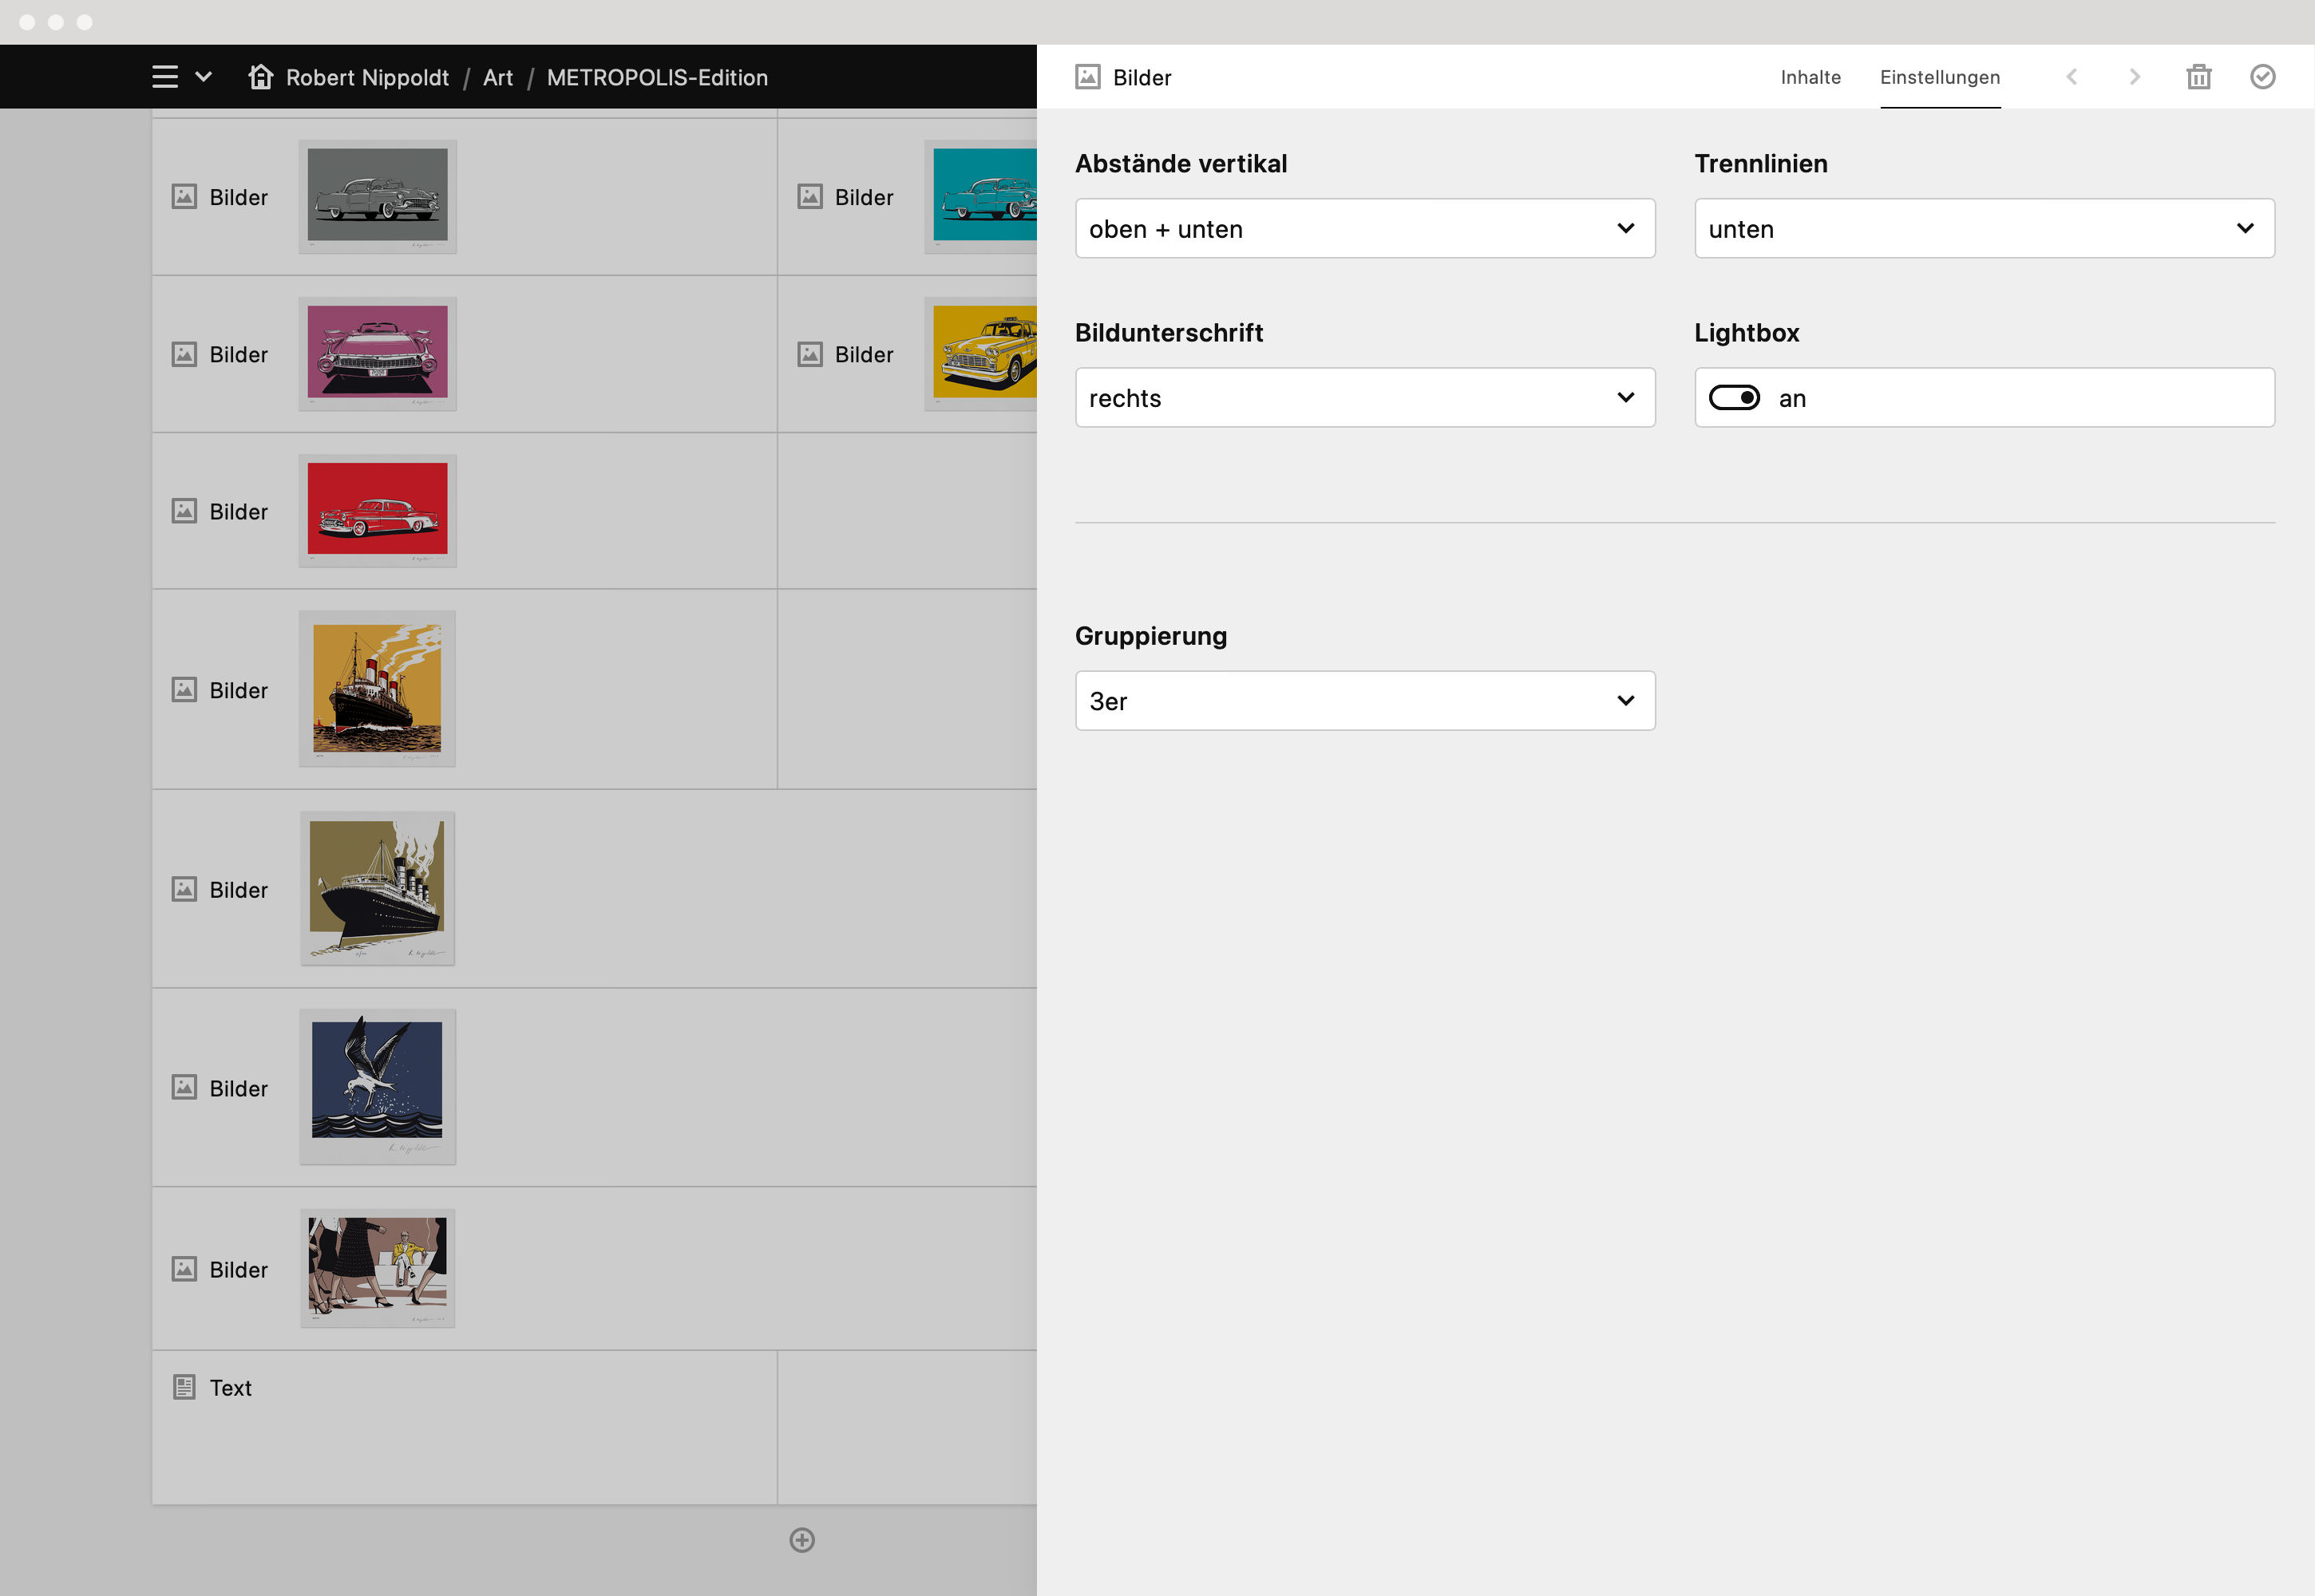Open the METROPOLIS-Edition breadcrumb link
This screenshot has height=1596, width=2315.
click(657, 77)
